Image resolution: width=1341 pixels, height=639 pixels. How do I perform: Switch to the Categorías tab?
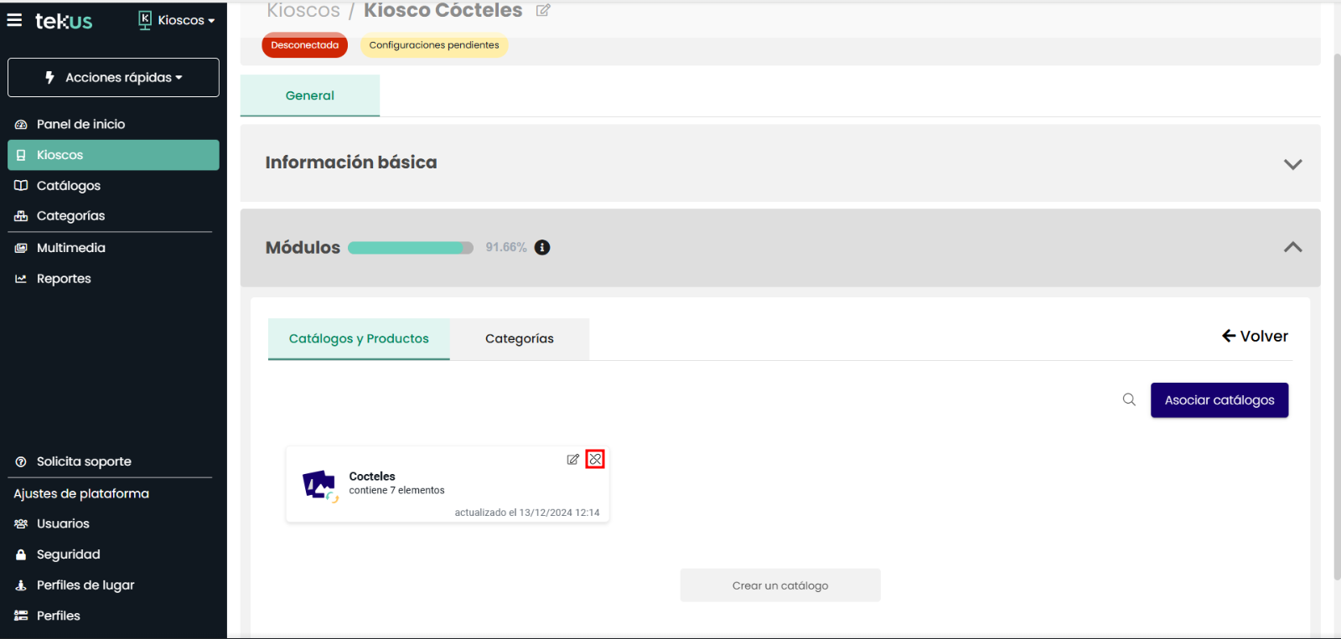[519, 338]
